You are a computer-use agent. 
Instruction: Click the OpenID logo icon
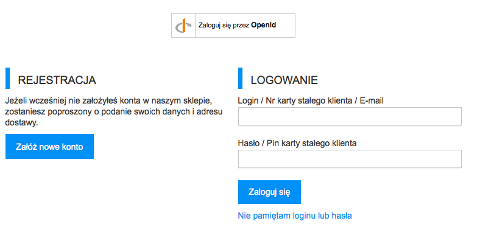tap(183, 26)
